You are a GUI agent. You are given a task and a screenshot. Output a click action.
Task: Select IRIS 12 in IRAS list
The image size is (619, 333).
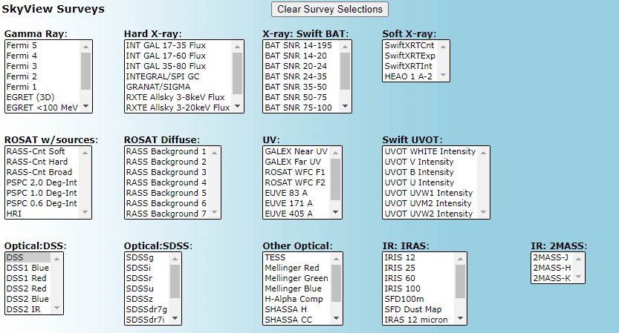pyautogui.click(x=418, y=257)
